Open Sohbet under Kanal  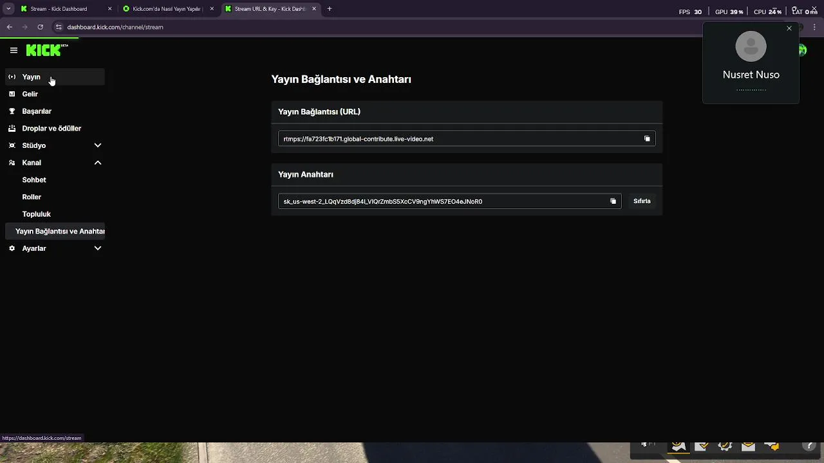tap(55, 180)
